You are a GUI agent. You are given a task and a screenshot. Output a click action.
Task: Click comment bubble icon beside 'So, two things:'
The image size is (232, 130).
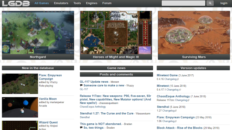(81, 128)
